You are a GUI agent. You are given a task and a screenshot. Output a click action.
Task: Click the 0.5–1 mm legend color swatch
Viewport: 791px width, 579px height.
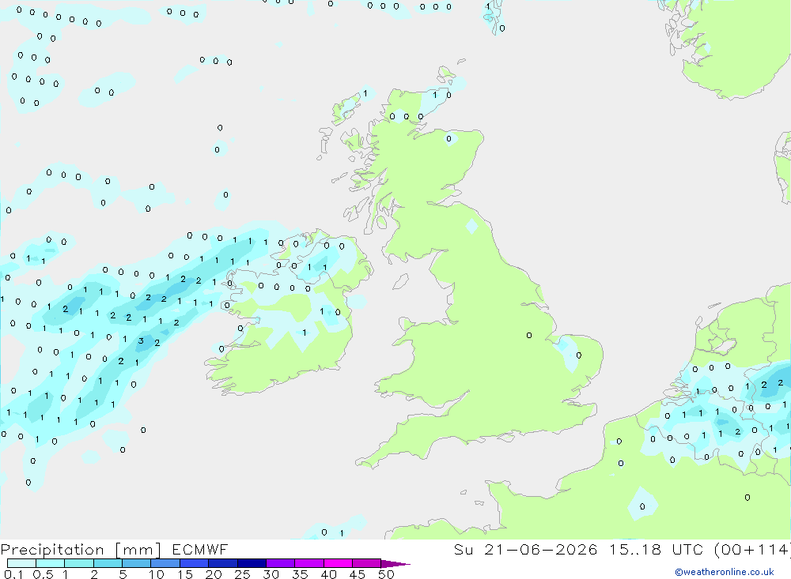pos(50,563)
